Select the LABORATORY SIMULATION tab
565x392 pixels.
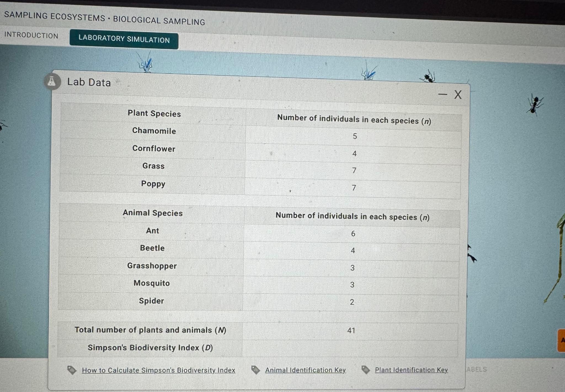pos(124,40)
